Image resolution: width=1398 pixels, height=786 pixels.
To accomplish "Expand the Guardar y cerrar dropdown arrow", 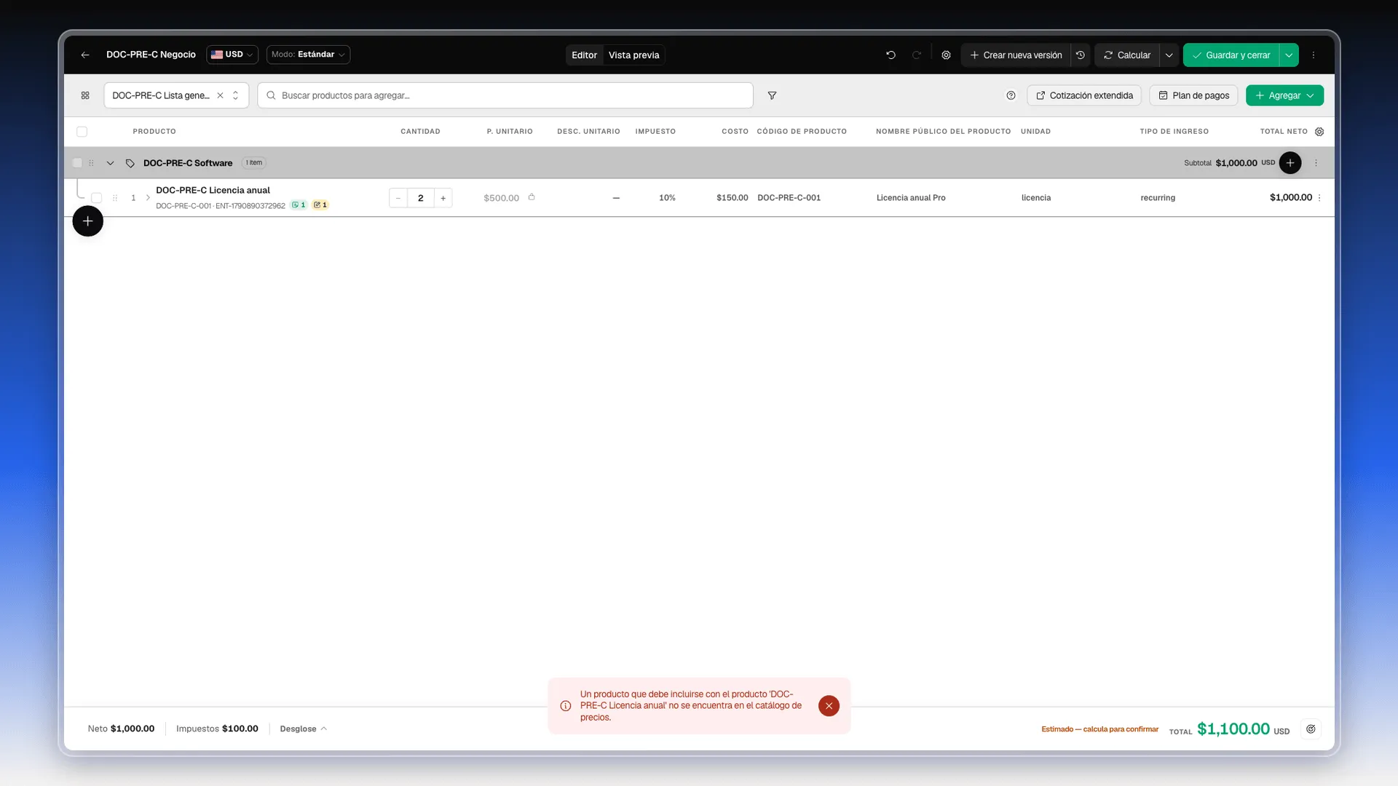I will [x=1289, y=55].
